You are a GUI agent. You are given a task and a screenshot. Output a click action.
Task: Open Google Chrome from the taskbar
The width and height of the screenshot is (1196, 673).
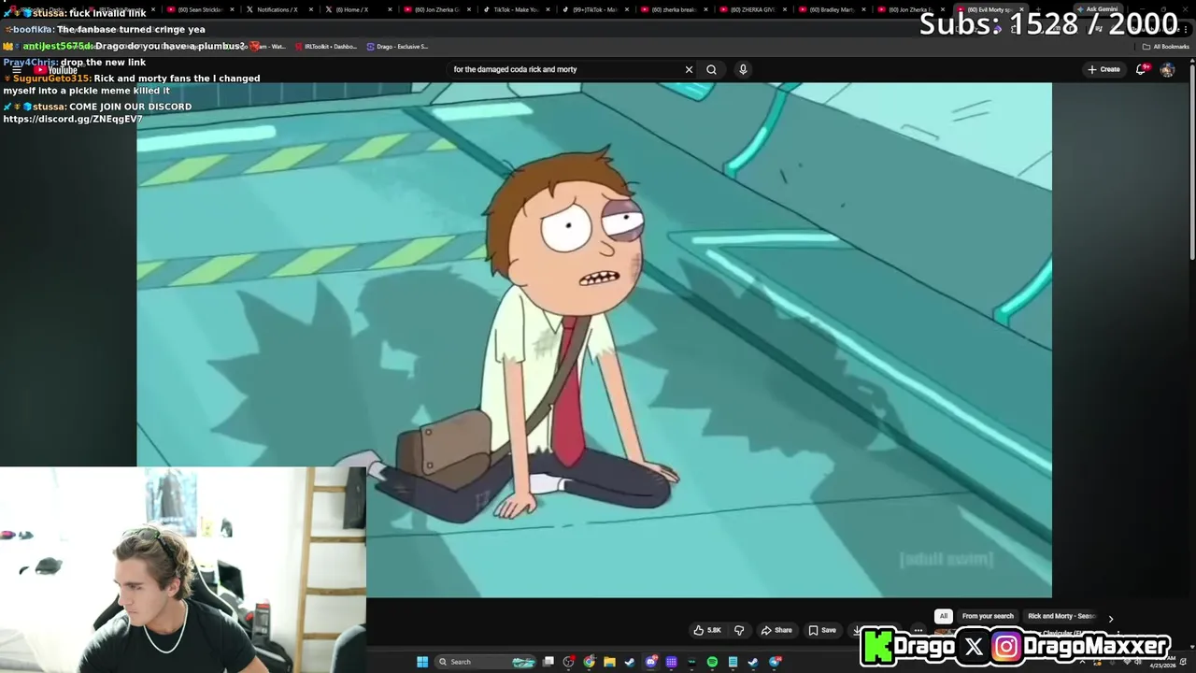[589, 662]
